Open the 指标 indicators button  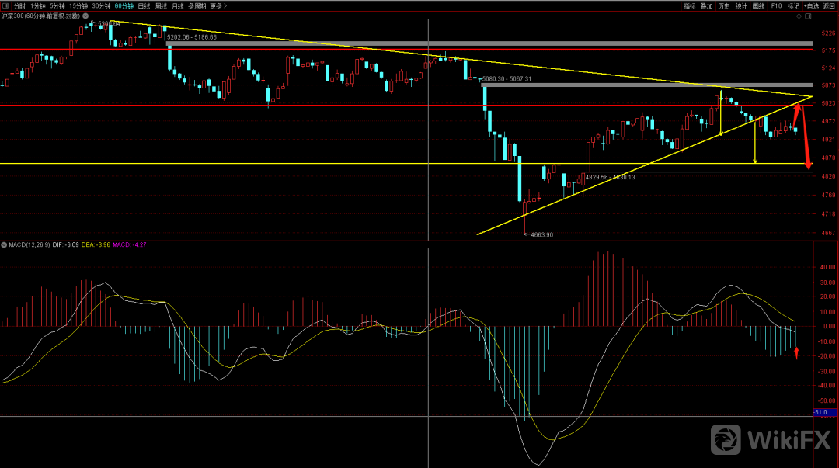tap(689, 5)
